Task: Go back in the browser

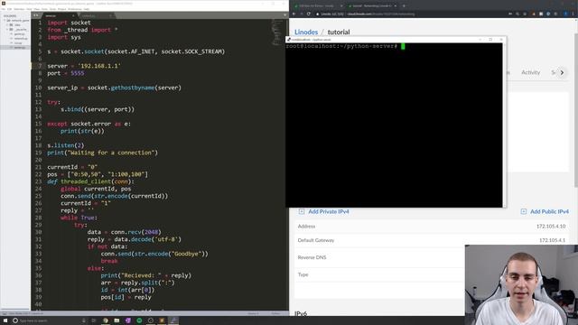Action: point(294,14)
